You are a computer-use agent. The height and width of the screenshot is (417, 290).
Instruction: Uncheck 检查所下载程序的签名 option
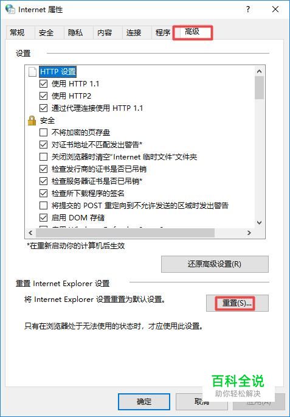(x=43, y=194)
